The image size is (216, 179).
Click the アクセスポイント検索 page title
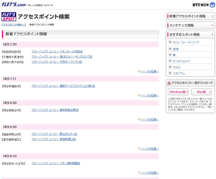pos(44,17)
